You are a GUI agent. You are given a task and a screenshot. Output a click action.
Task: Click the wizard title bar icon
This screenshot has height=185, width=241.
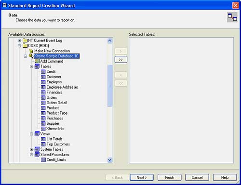click(x=4, y=5)
